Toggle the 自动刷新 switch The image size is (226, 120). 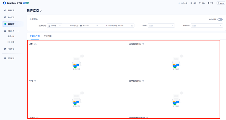pos(220,20)
